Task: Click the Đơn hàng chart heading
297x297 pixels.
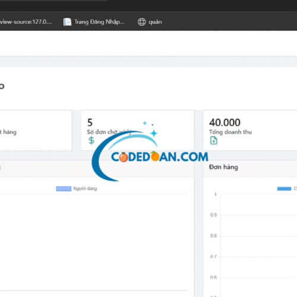Action: coord(223,167)
